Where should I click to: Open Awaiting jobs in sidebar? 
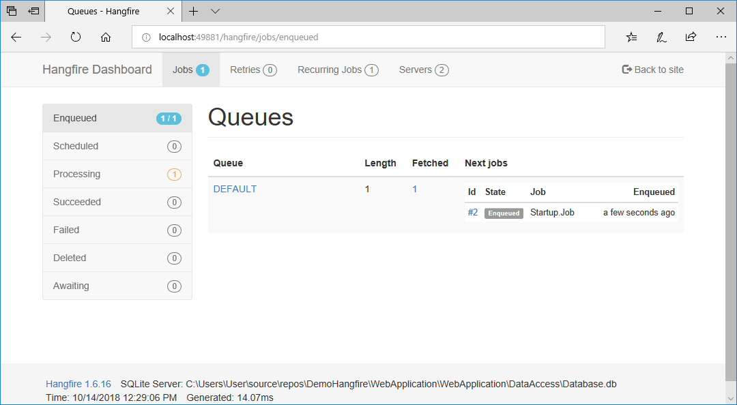pyautogui.click(x=117, y=286)
